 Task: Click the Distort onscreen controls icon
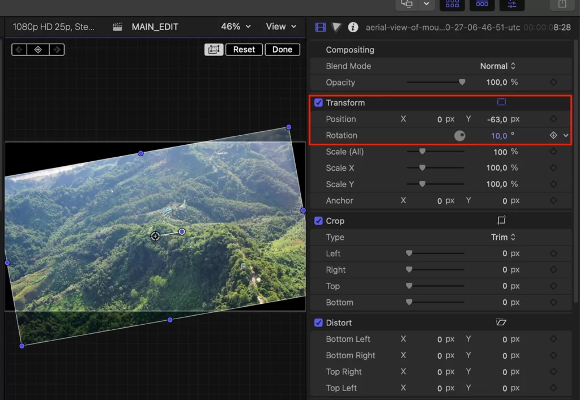501,322
